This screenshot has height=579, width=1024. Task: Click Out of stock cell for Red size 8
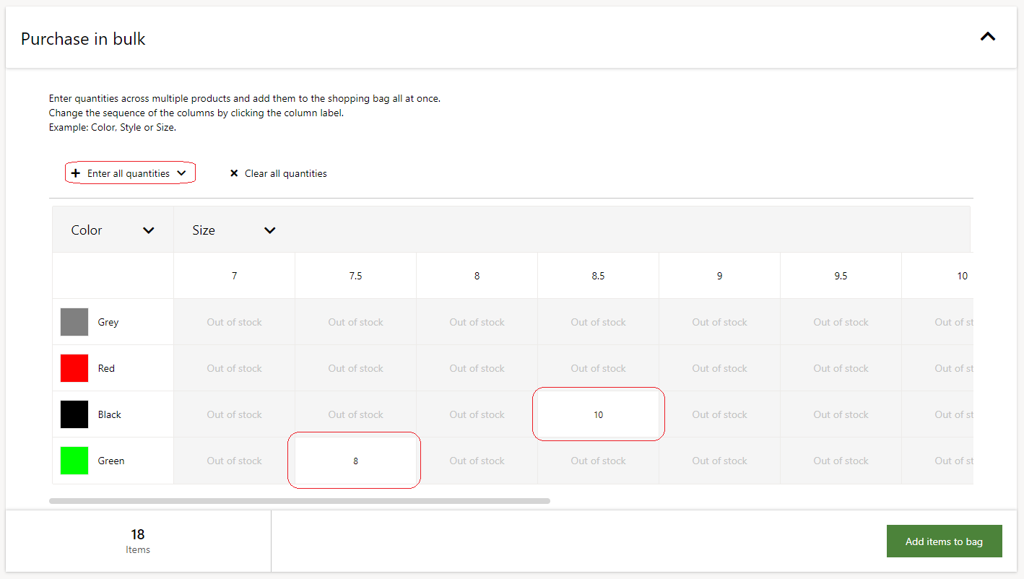pyautogui.click(x=477, y=368)
